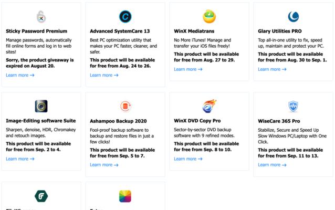Select the WiseCare 365 Pro heading
Viewport: 335px width, 210px height.
click(279, 121)
